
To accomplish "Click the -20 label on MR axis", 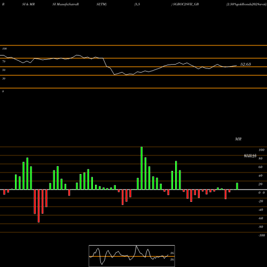I will click(261, 201).
